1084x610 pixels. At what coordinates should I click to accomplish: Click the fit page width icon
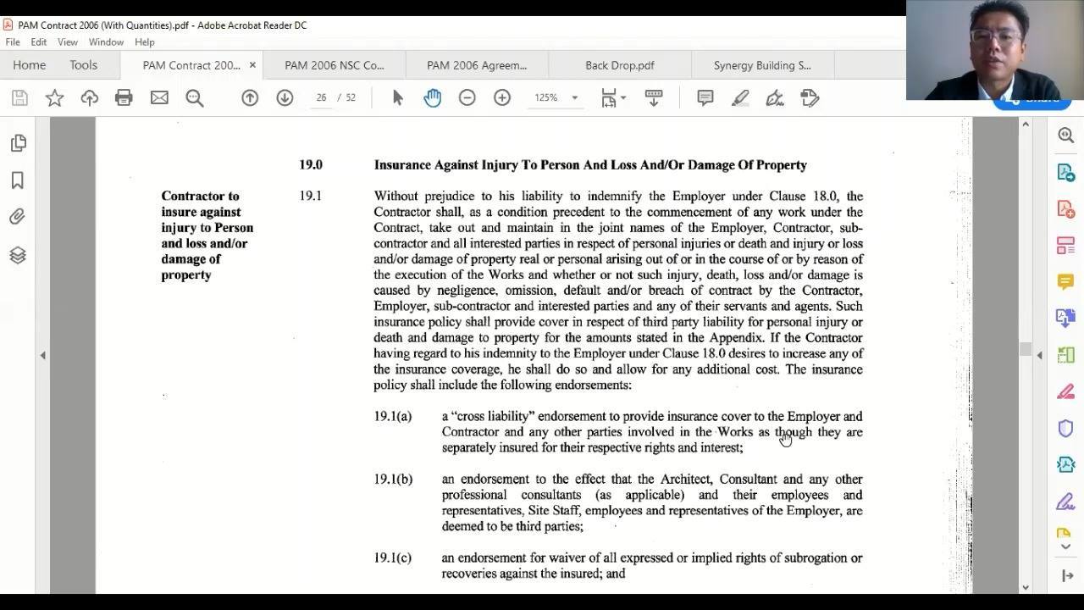tap(609, 98)
